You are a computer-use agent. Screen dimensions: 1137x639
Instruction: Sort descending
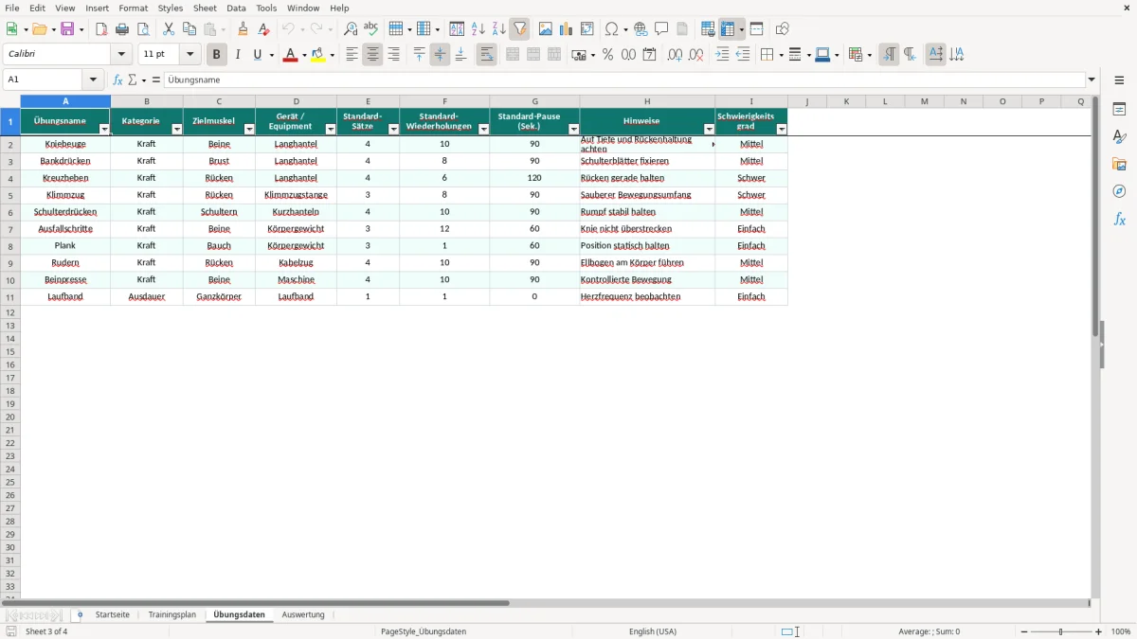(499, 29)
